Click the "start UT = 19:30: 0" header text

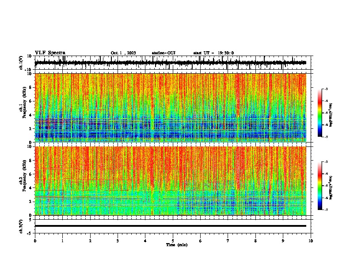(213, 53)
